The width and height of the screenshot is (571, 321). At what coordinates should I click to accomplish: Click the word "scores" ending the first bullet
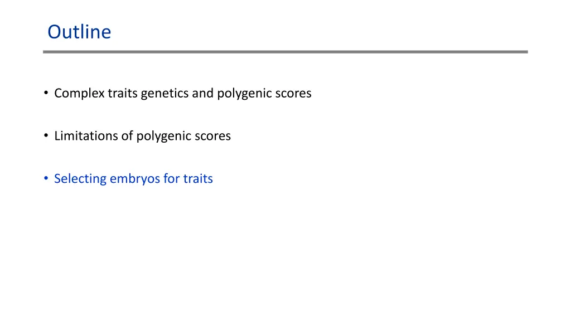click(x=293, y=93)
